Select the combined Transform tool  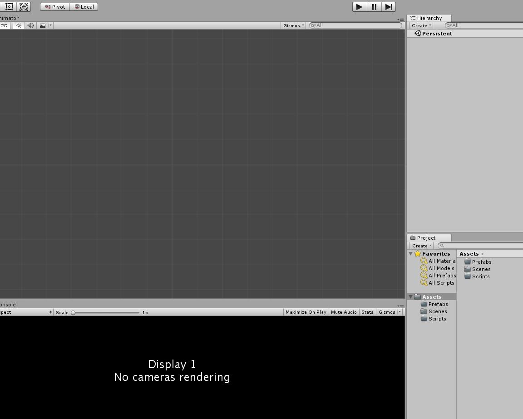point(24,7)
